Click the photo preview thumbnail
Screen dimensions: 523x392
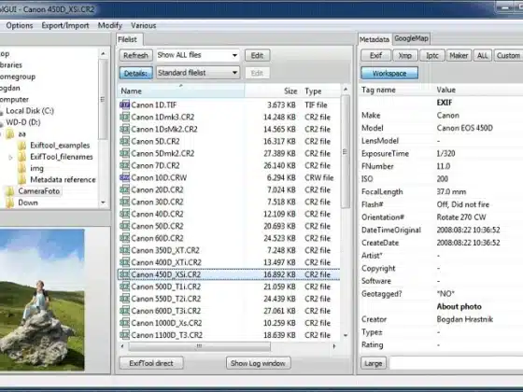42,300
